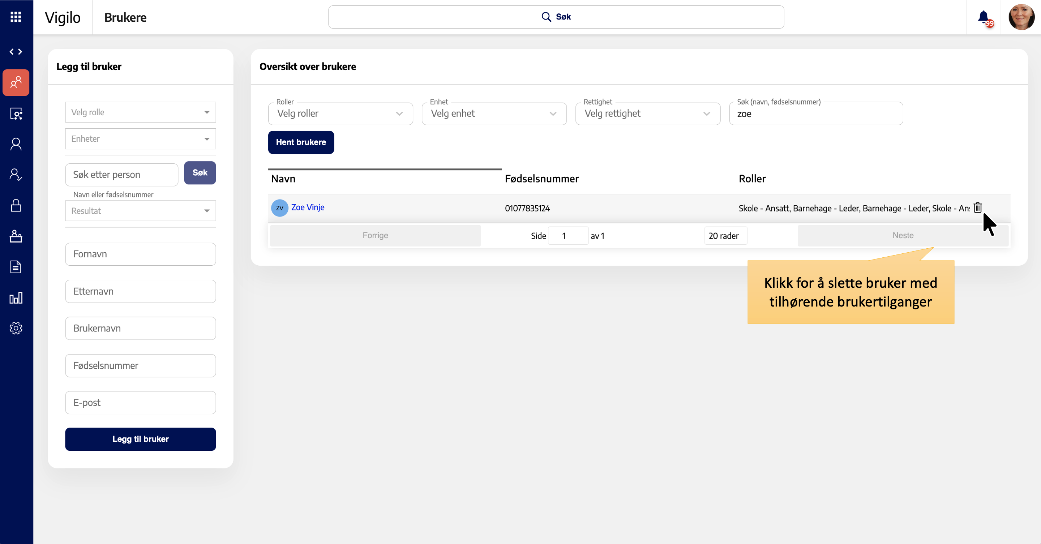Click the trash icon for Zoe Vinje

[977, 208]
